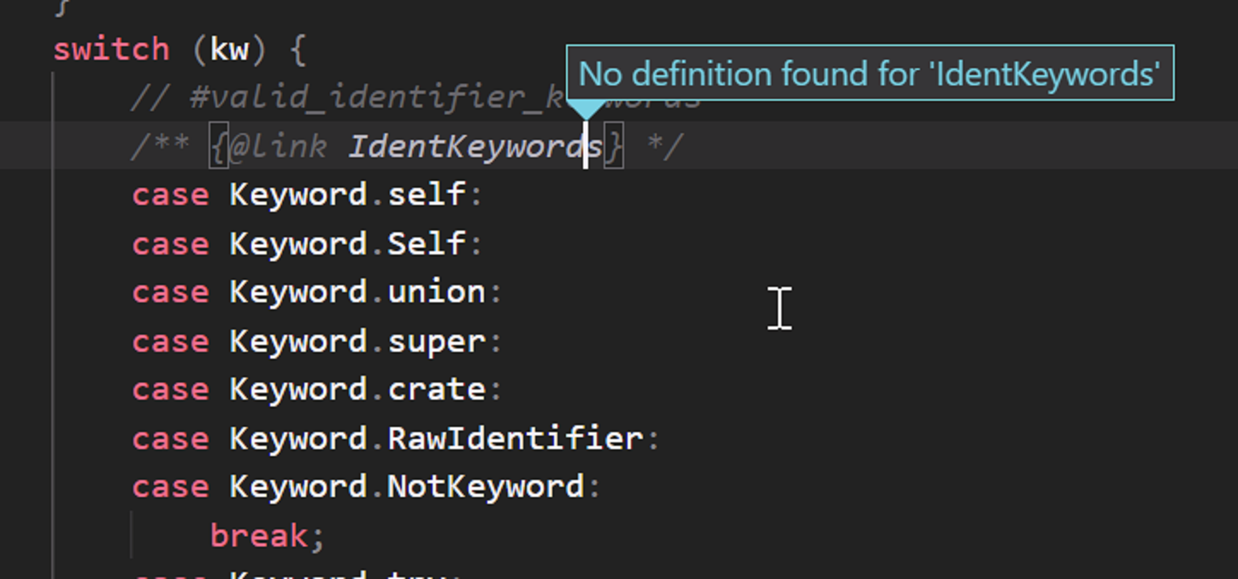Click the 'union' member in its case
1238x579 pixels.
coord(436,291)
